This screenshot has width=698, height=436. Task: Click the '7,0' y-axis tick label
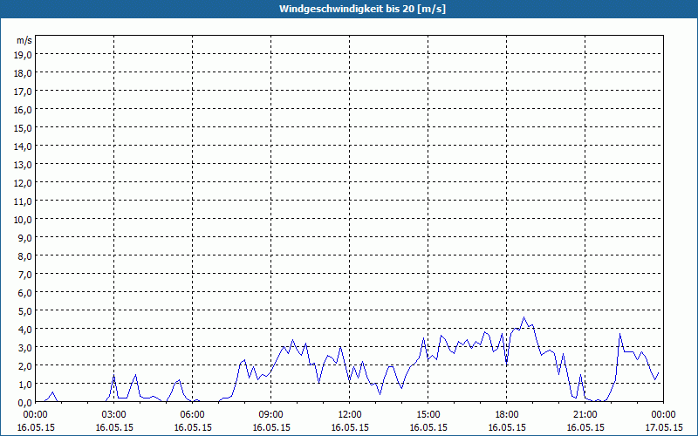coord(24,274)
